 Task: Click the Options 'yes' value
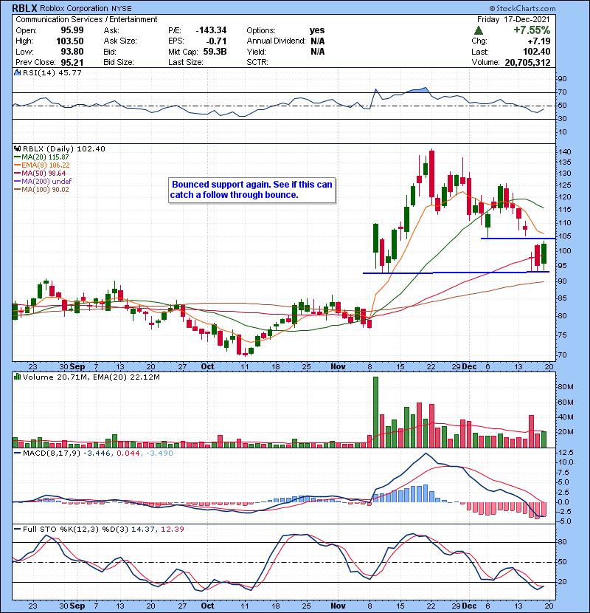pos(317,30)
